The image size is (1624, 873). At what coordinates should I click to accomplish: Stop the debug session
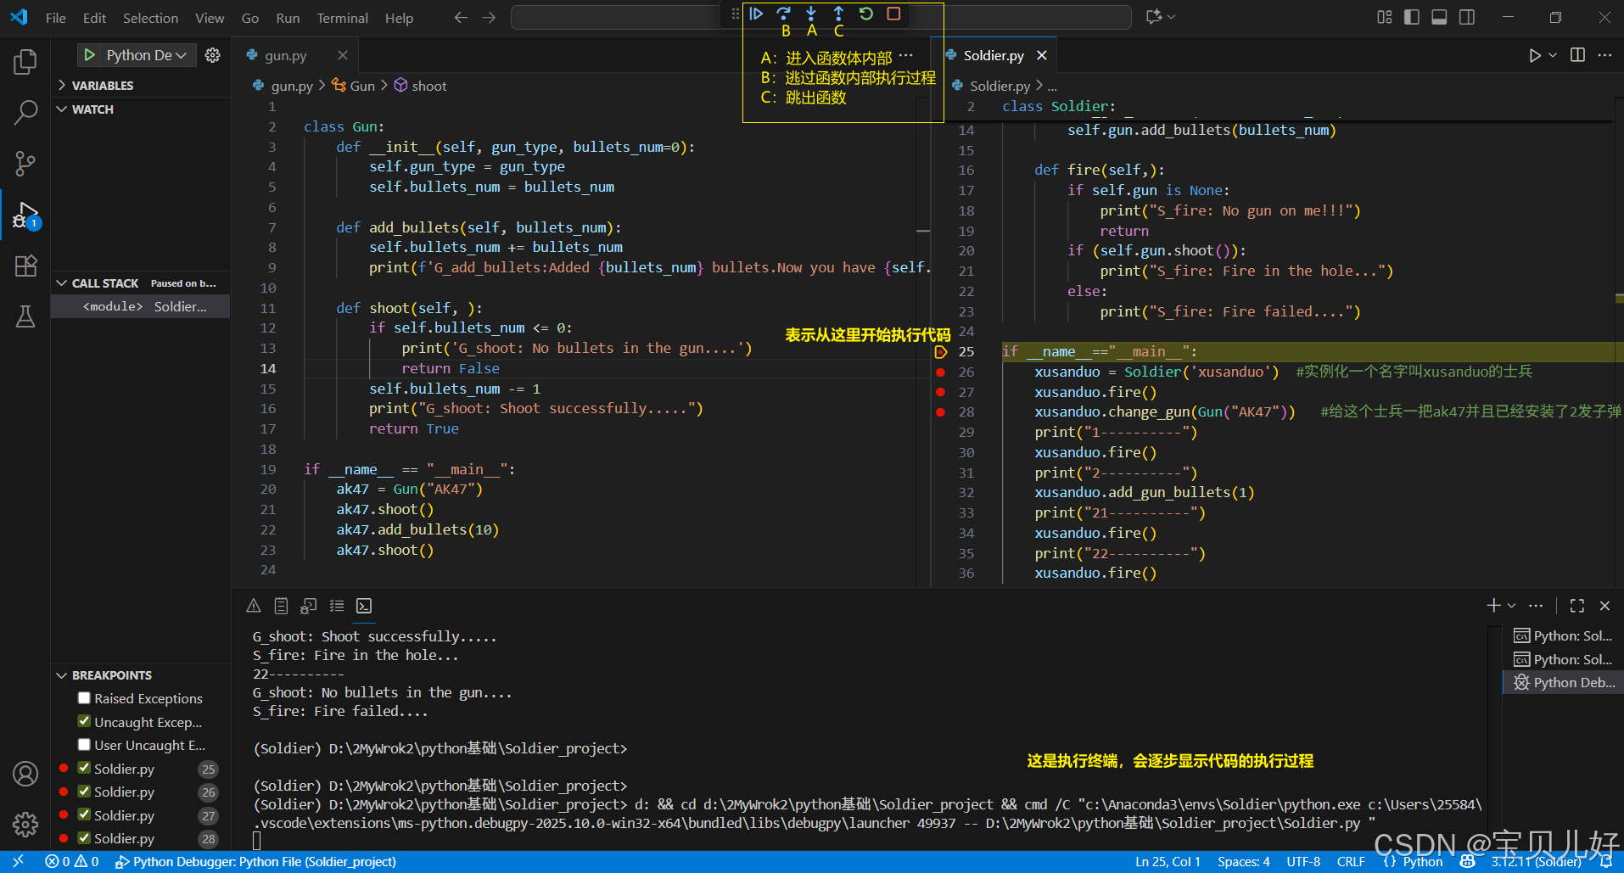pyautogui.click(x=893, y=14)
